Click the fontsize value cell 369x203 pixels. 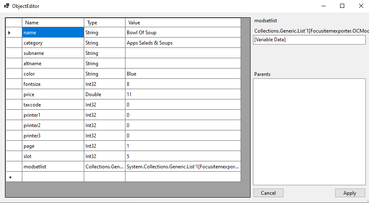point(182,84)
